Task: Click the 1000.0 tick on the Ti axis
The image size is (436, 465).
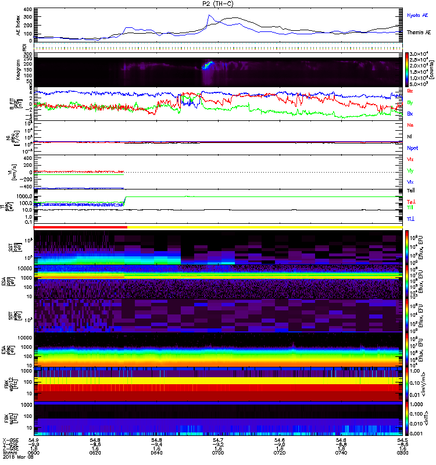Action: (x=24, y=196)
